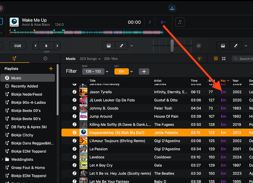Click the left deck microphone icon
Image resolution: width=253 pixels, height=183 pixels.
click(x=121, y=46)
